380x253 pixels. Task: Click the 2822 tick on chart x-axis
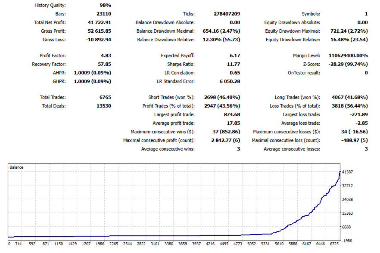(x=141, y=244)
